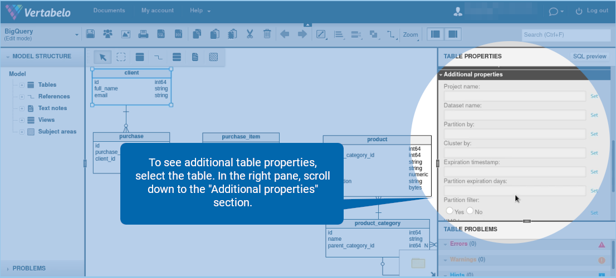Expand the Problems panel at bottom left
This screenshot has width=616, height=278.
pyautogui.click(x=8, y=269)
